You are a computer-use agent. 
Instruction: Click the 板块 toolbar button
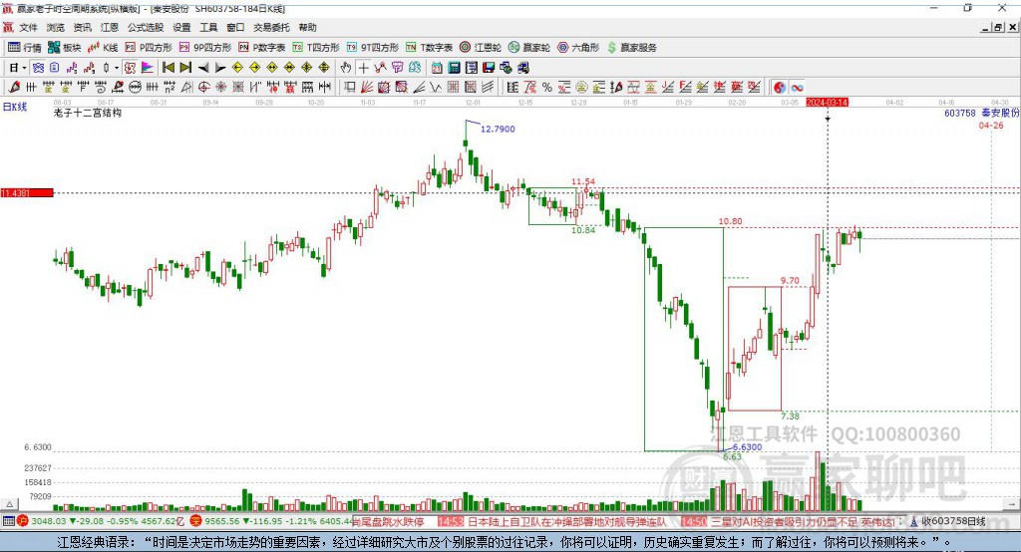[x=64, y=48]
